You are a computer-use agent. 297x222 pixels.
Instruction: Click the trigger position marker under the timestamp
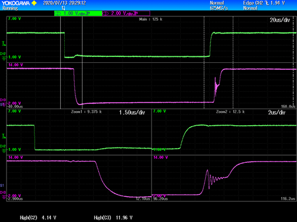pyautogui.click(x=63, y=8)
